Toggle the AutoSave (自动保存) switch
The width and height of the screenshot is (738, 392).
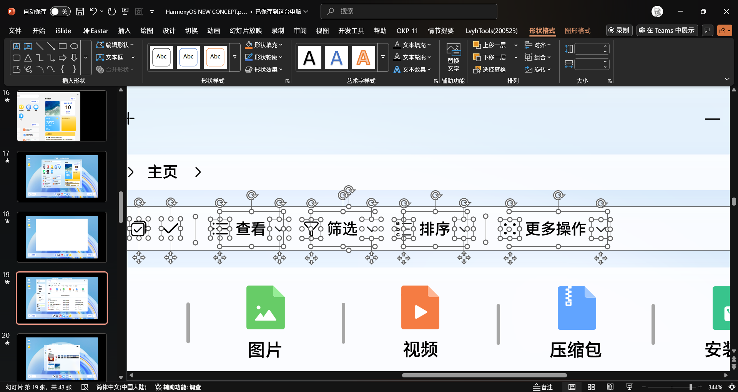tap(60, 12)
